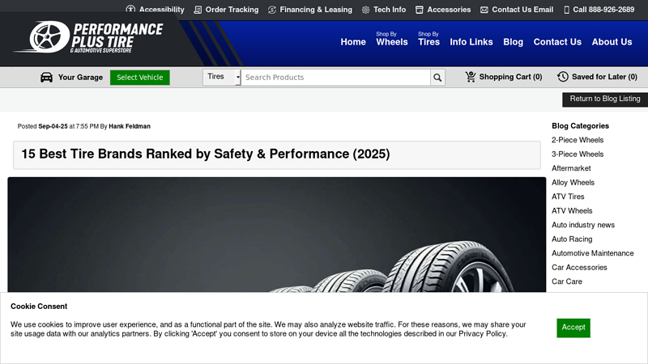Click the Accessories box icon
Screen dimensions: 648x364
tap(419, 10)
